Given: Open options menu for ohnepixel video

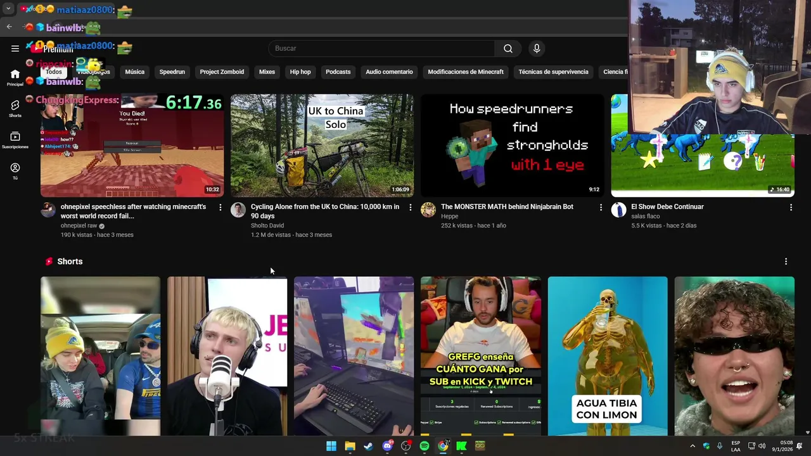Looking at the screenshot, I should pos(220,207).
